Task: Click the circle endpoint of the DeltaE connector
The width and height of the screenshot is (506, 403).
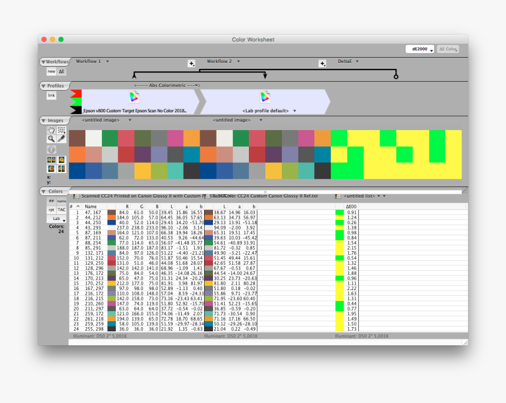Action: coord(396,77)
